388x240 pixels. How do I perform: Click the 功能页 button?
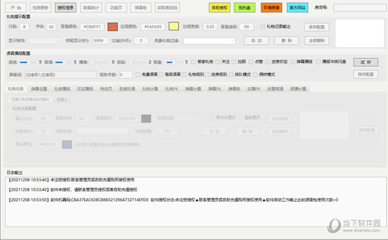(x=116, y=8)
